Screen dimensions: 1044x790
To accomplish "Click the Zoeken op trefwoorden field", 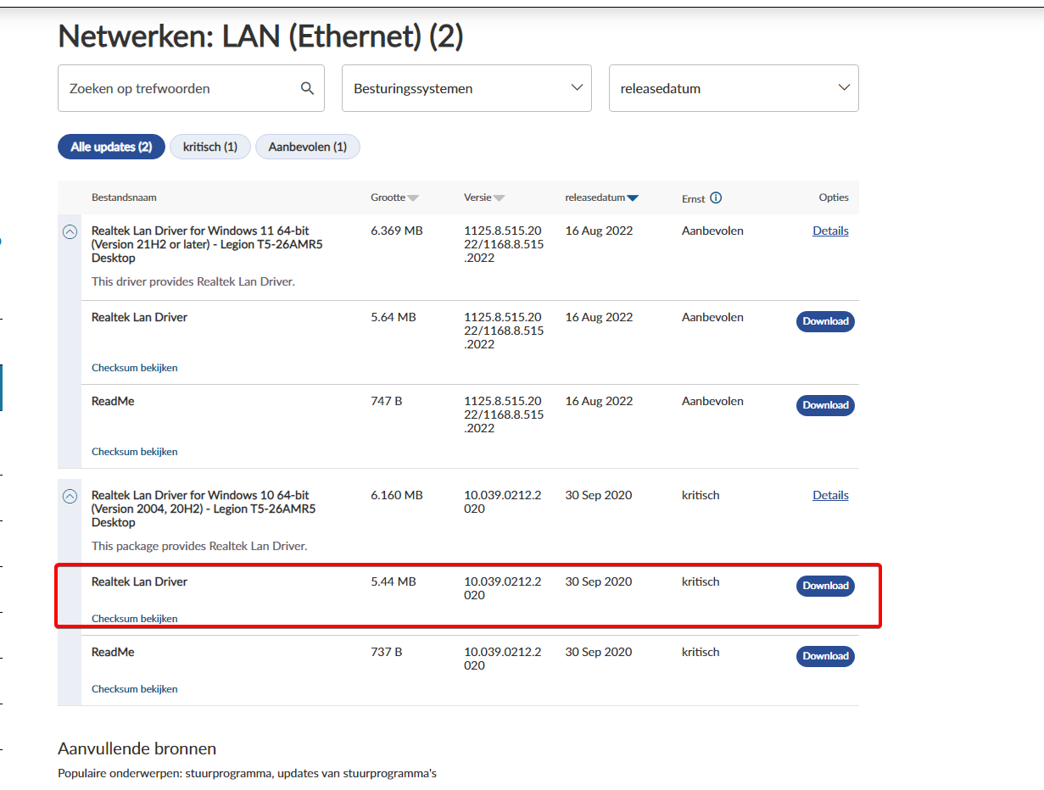I will pos(178,88).
